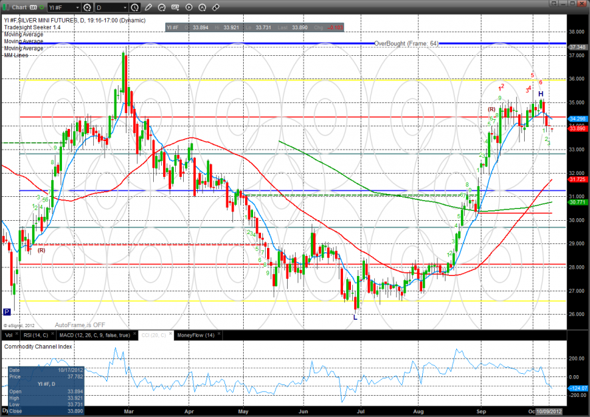Toggle the SS1 badge in the title bar
Viewport: 590px width, 417px height.
[x=31, y=8]
